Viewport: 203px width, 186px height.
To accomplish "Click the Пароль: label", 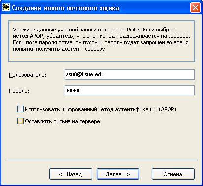I will tap(19, 91).
